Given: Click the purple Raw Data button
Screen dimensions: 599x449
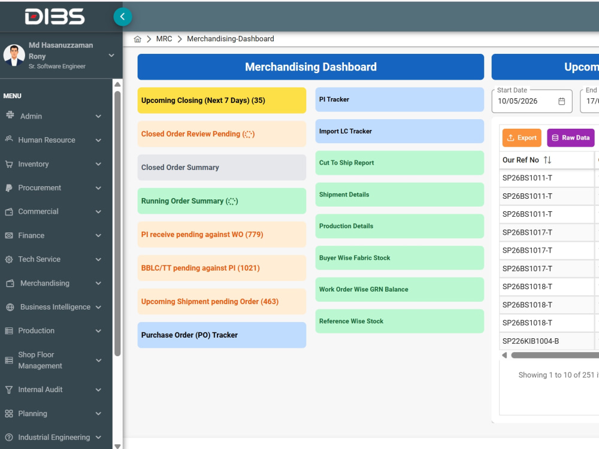Looking at the screenshot, I should [571, 138].
